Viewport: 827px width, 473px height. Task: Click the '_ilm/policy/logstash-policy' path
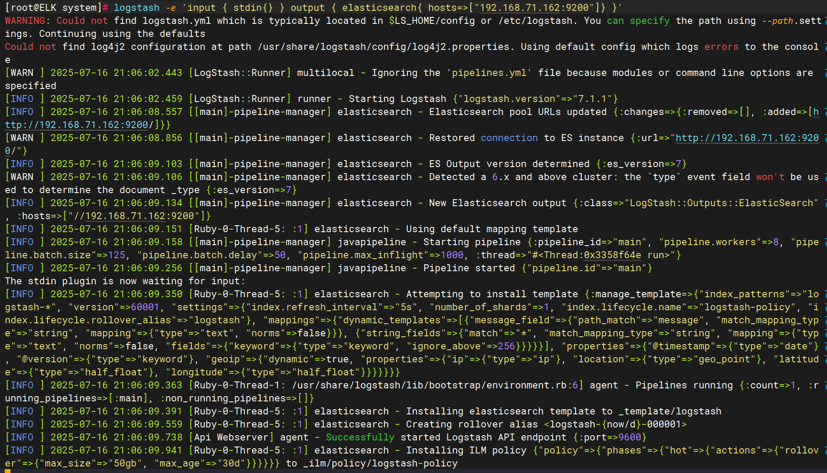click(x=380, y=463)
